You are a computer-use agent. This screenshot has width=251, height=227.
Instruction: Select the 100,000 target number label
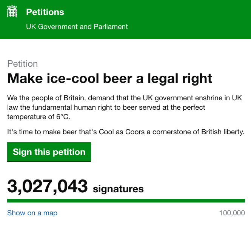pos(232,213)
